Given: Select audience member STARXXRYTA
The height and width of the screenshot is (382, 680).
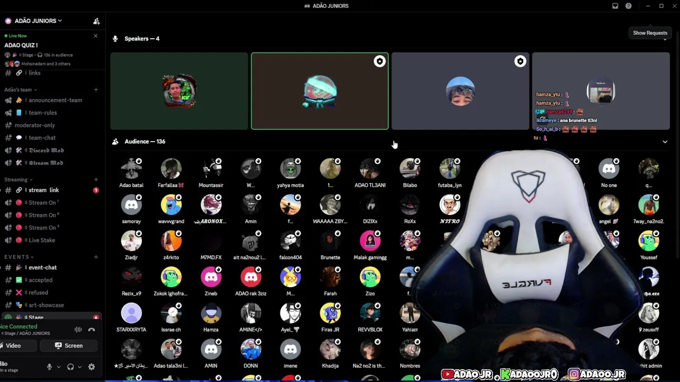Looking at the screenshot, I should (x=131, y=318).
